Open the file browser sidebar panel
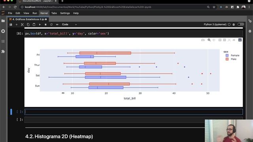This screenshot has height=142, width=253. click(3, 21)
